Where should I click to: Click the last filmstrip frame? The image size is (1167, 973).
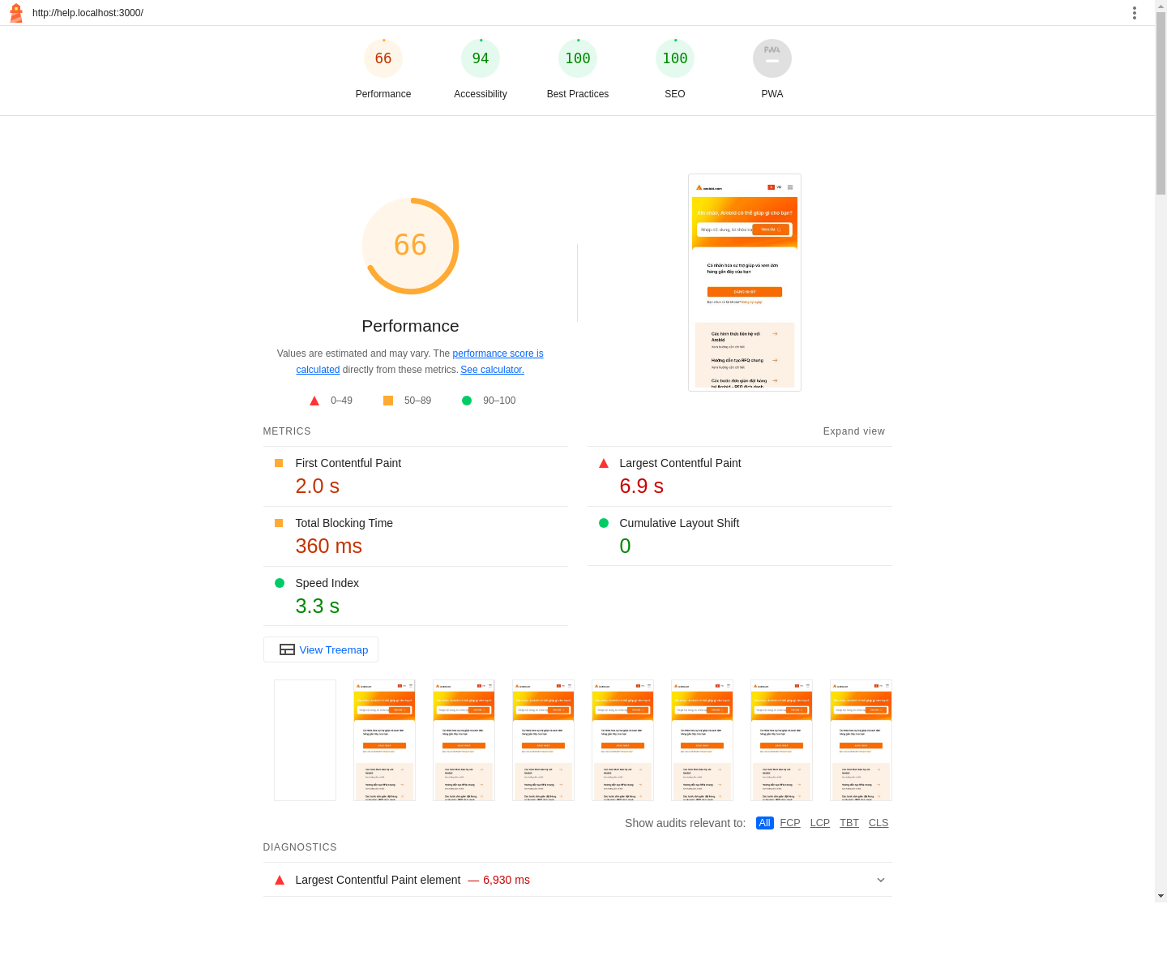click(x=861, y=740)
